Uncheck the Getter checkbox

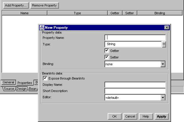[107, 51]
